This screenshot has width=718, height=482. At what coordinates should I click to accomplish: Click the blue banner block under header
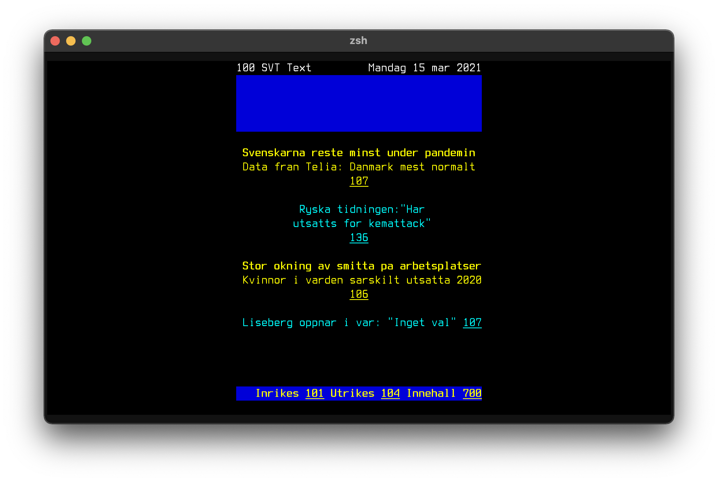click(359, 103)
